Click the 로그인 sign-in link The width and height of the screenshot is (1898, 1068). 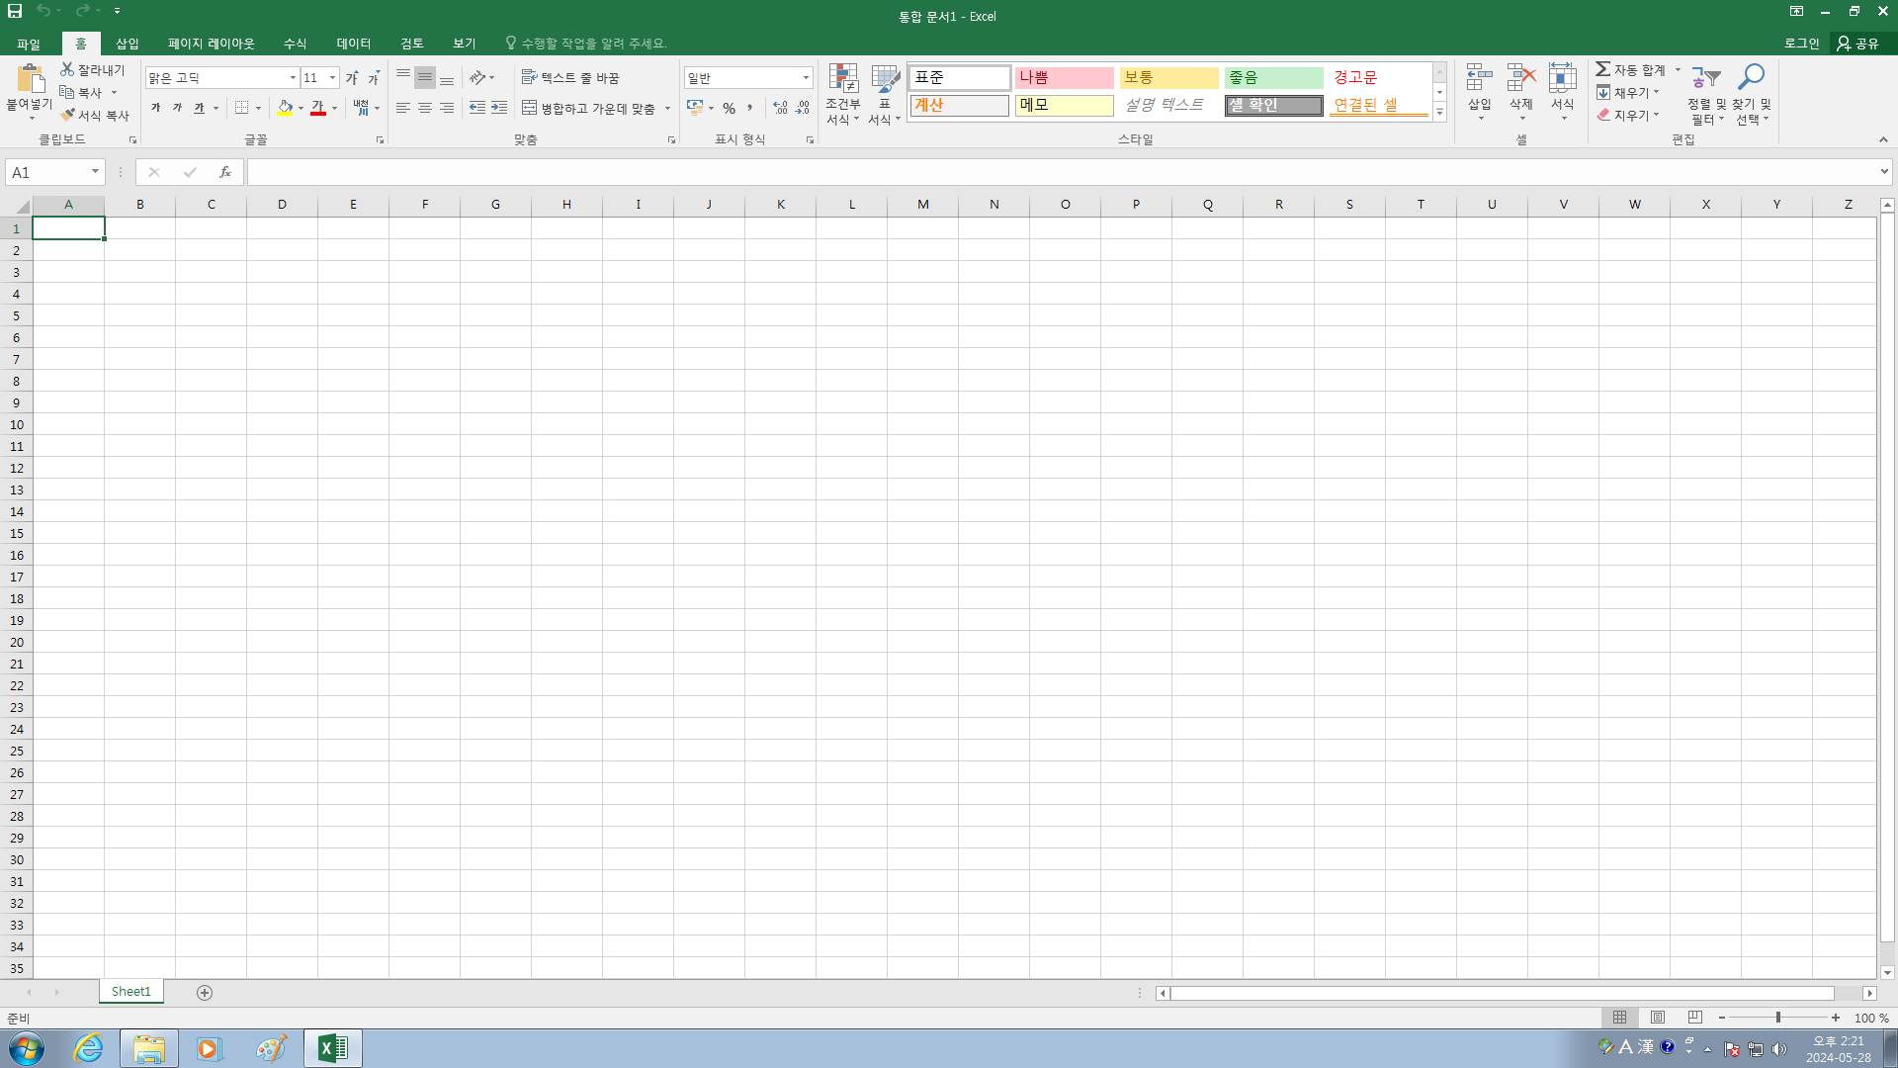tap(1801, 44)
